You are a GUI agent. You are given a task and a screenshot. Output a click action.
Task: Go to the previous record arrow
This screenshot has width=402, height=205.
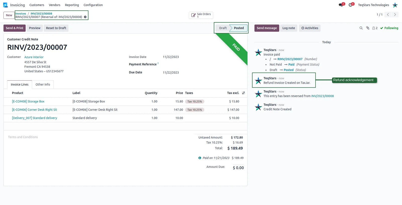coord(388,15)
